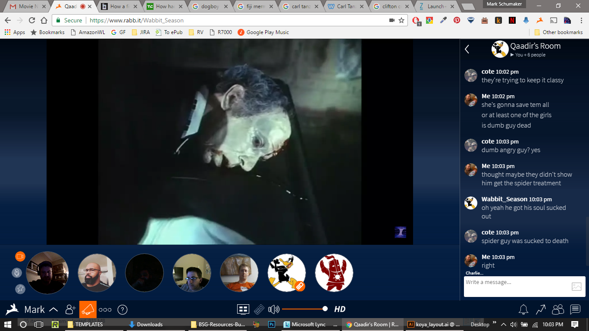Go back with chat panel arrow
Screen dimensions: 589x331
tap(467, 49)
